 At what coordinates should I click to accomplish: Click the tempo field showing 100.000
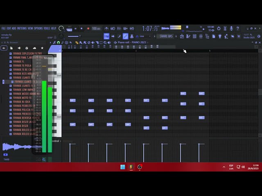point(97,29)
